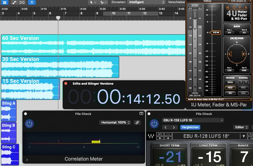Click the Waves logo icon
Viewport: 253px width, 166px height.
(x=151, y=136)
